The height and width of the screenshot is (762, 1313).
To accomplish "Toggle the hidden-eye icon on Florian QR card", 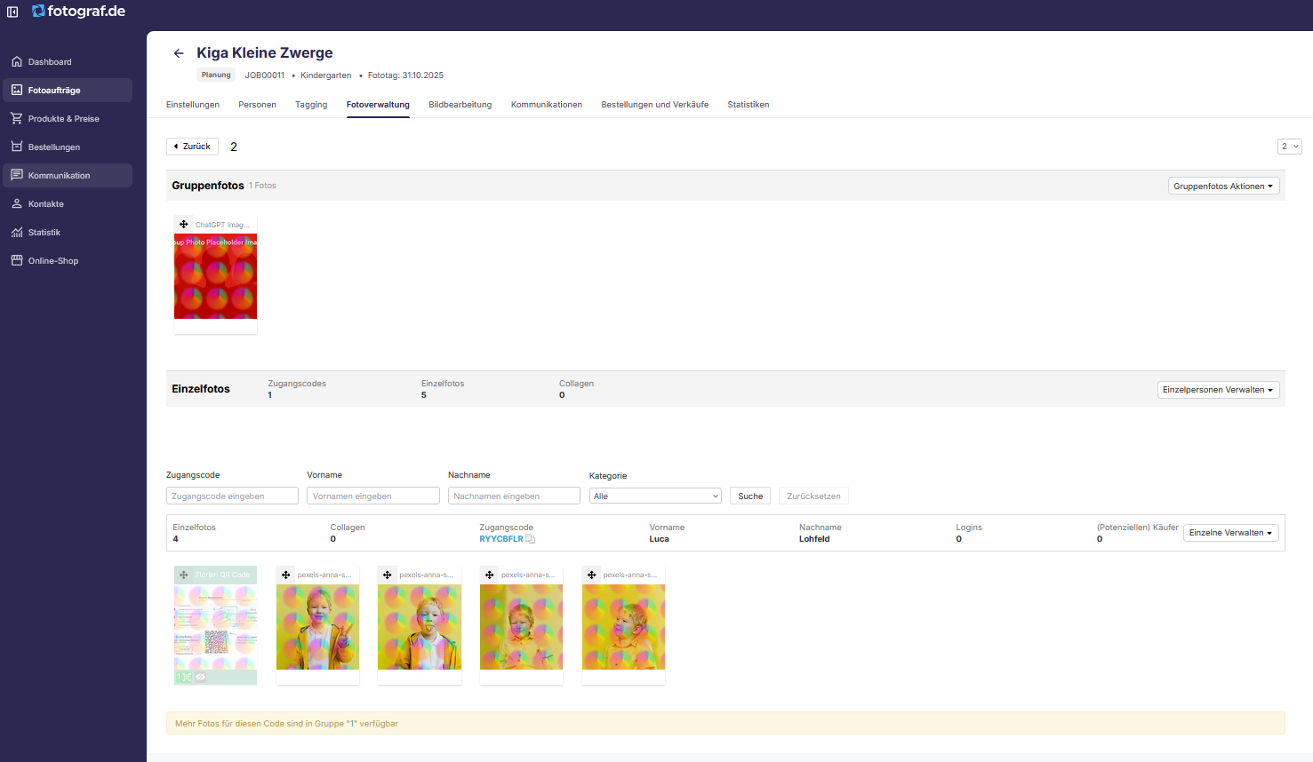I will [201, 677].
